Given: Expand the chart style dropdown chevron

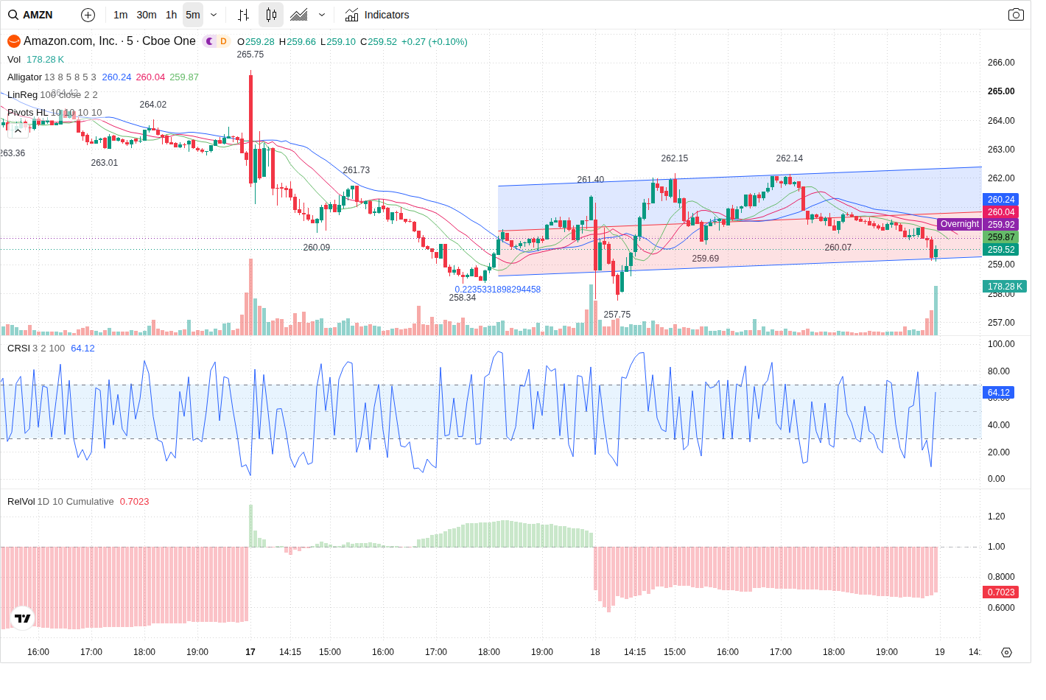Looking at the screenshot, I should click(322, 15).
